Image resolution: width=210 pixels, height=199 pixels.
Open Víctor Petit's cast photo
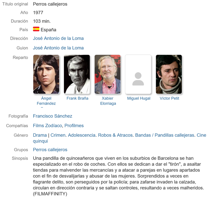pos(169,74)
